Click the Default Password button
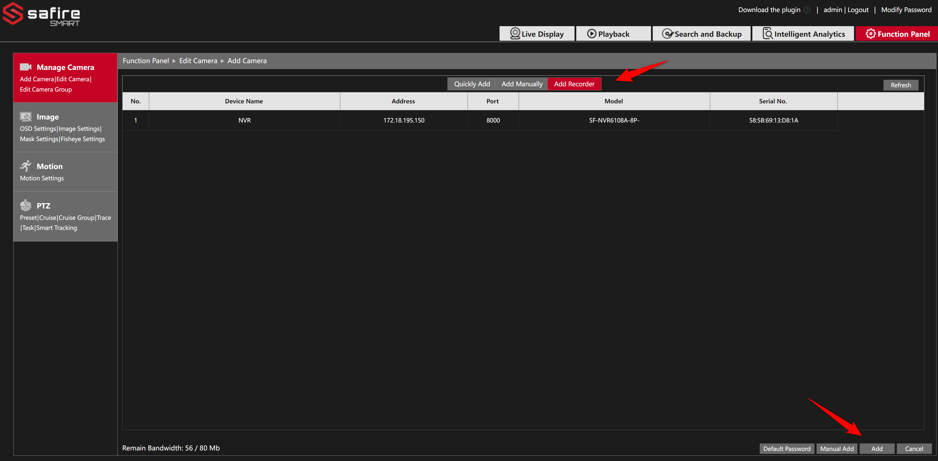The image size is (938, 461). (787, 449)
